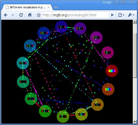Viewport: 138px width, 125px height.
Task: Click the vertical scrollbar thumb
Action: (135, 55)
